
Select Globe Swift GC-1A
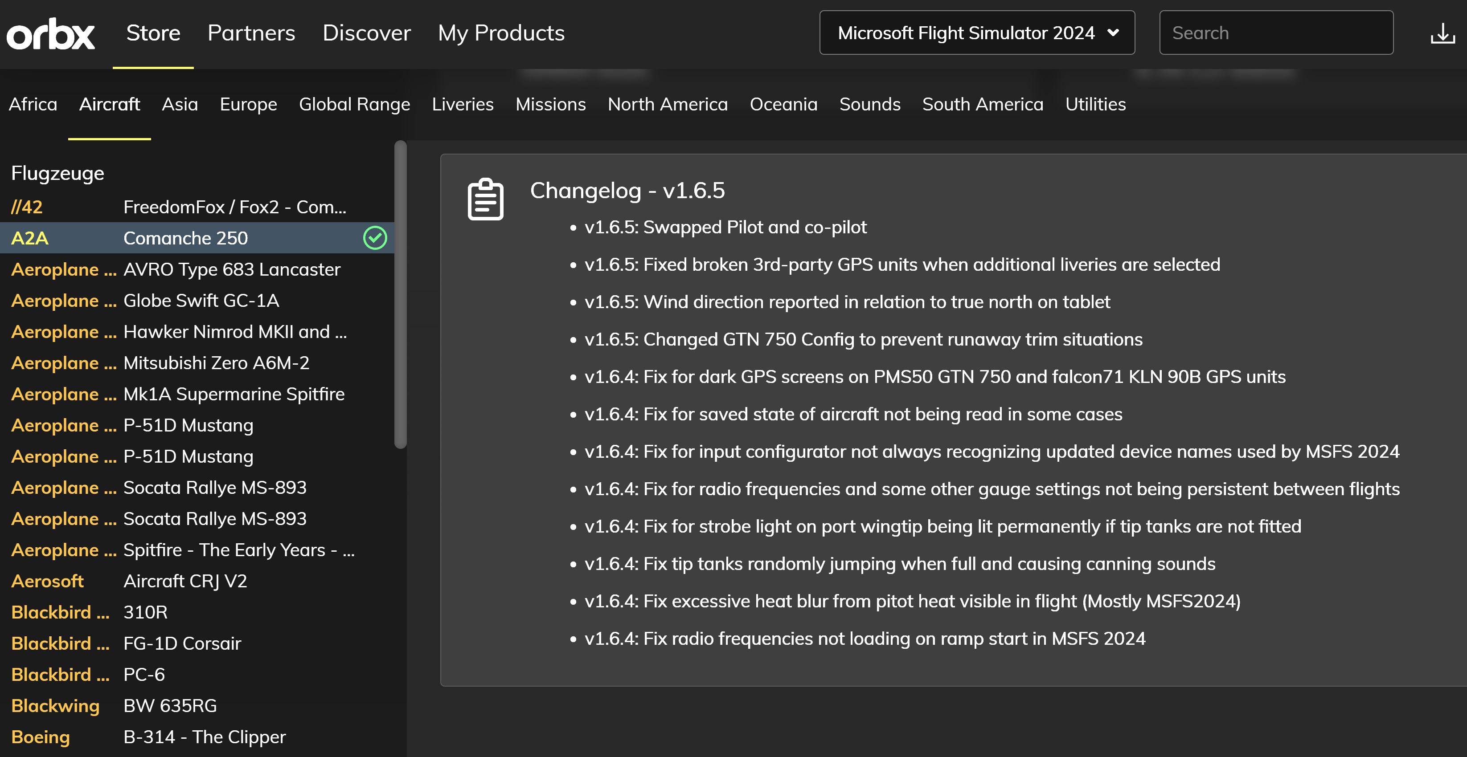pos(197,301)
